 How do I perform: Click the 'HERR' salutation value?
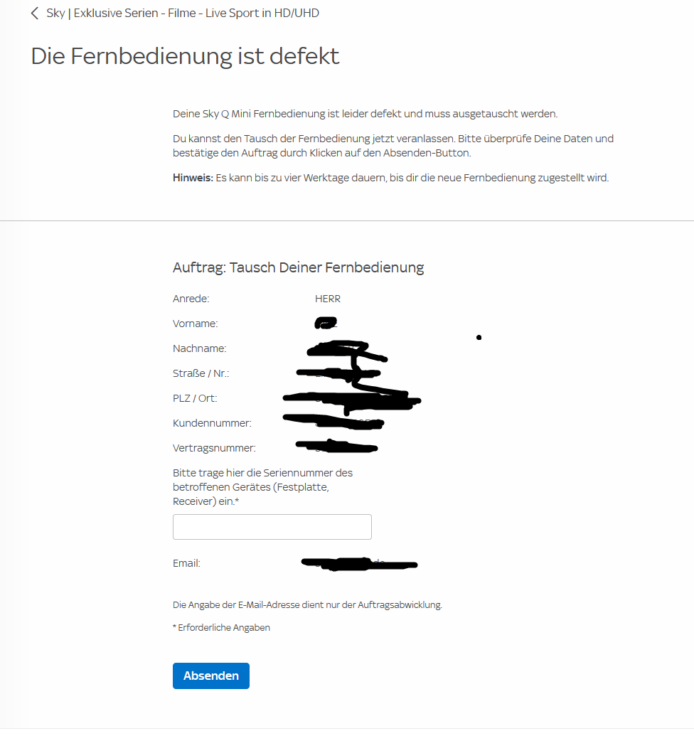(x=328, y=299)
